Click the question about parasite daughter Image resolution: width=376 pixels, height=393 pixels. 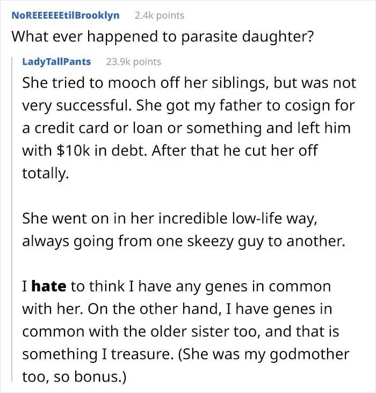[x=163, y=37]
